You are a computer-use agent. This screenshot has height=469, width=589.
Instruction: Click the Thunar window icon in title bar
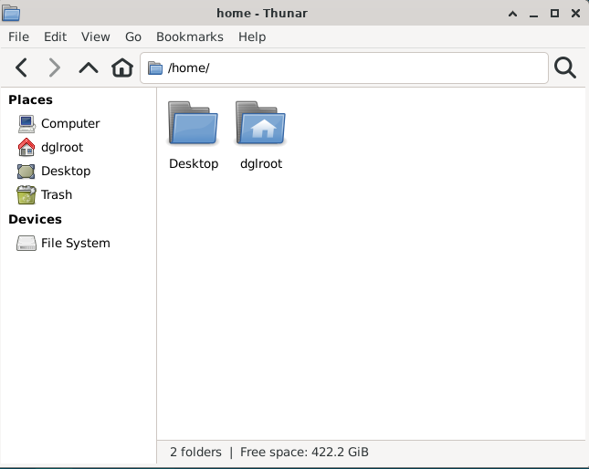[x=11, y=13]
